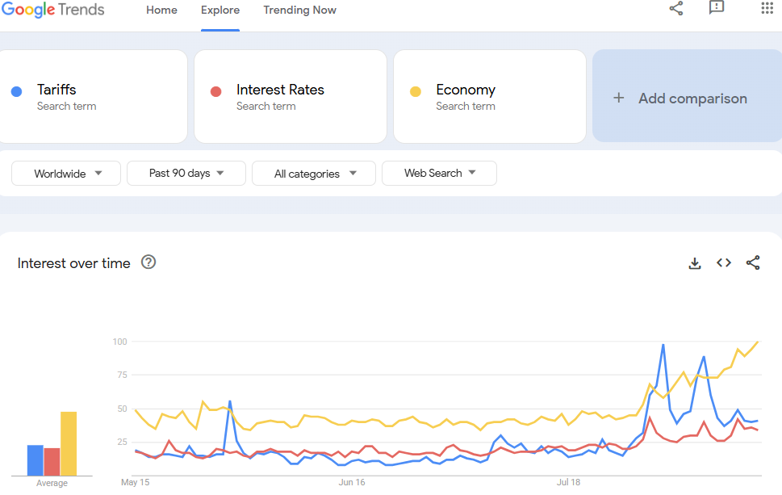Click the Jul 18 axis label
This screenshot has width=782, height=495.
pos(569,483)
